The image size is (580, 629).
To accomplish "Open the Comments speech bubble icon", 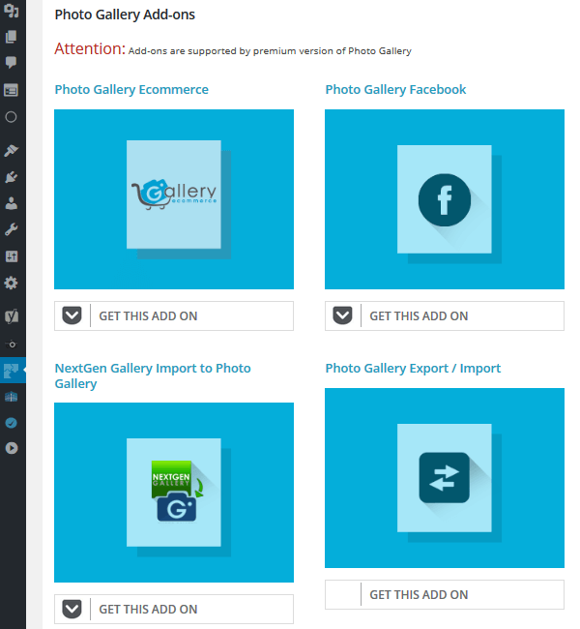I will point(12,62).
